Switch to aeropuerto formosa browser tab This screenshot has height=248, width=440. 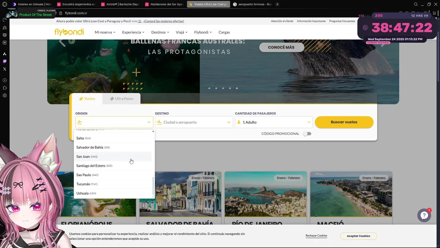252,4
